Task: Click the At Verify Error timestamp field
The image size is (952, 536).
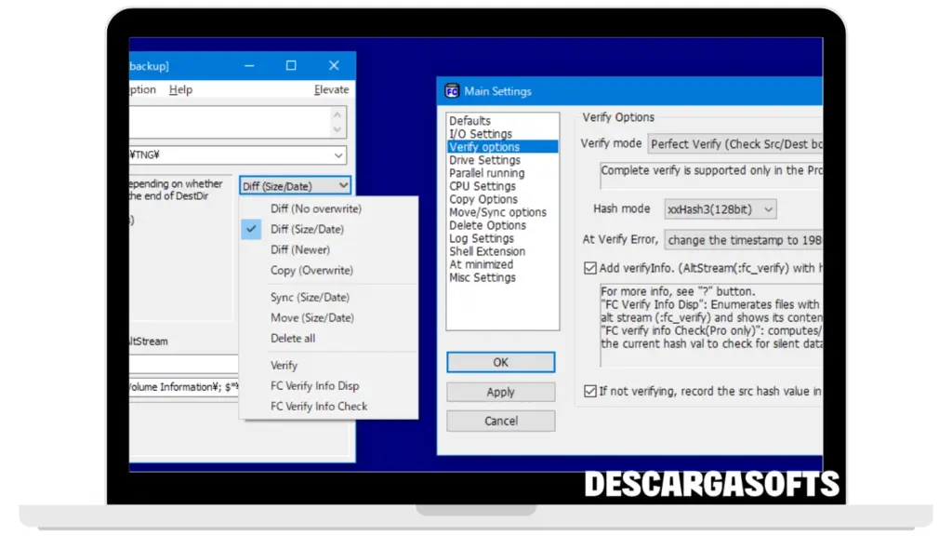Action: (x=744, y=240)
